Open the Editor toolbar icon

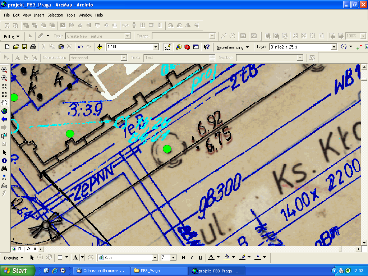pyautogui.click(x=167, y=47)
